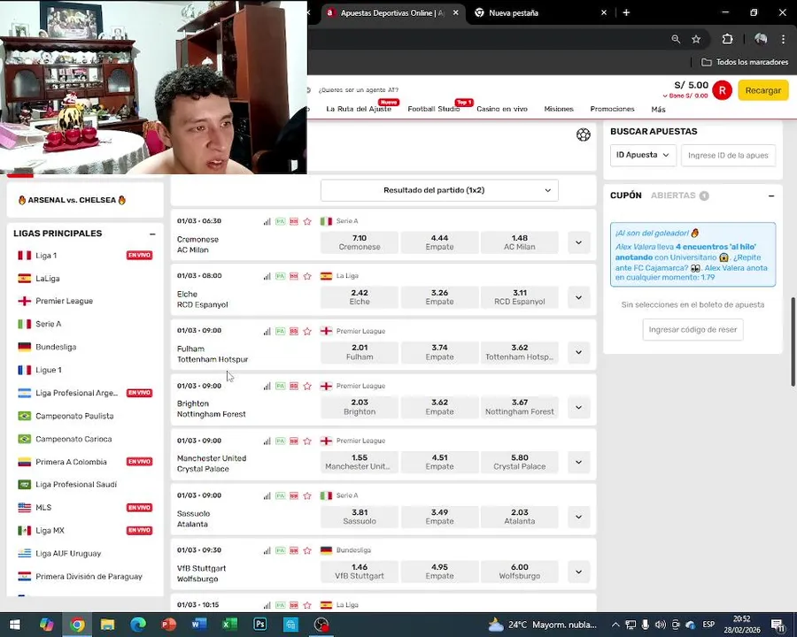Open the Resultado del partido (1x2) dropdown

click(x=439, y=190)
